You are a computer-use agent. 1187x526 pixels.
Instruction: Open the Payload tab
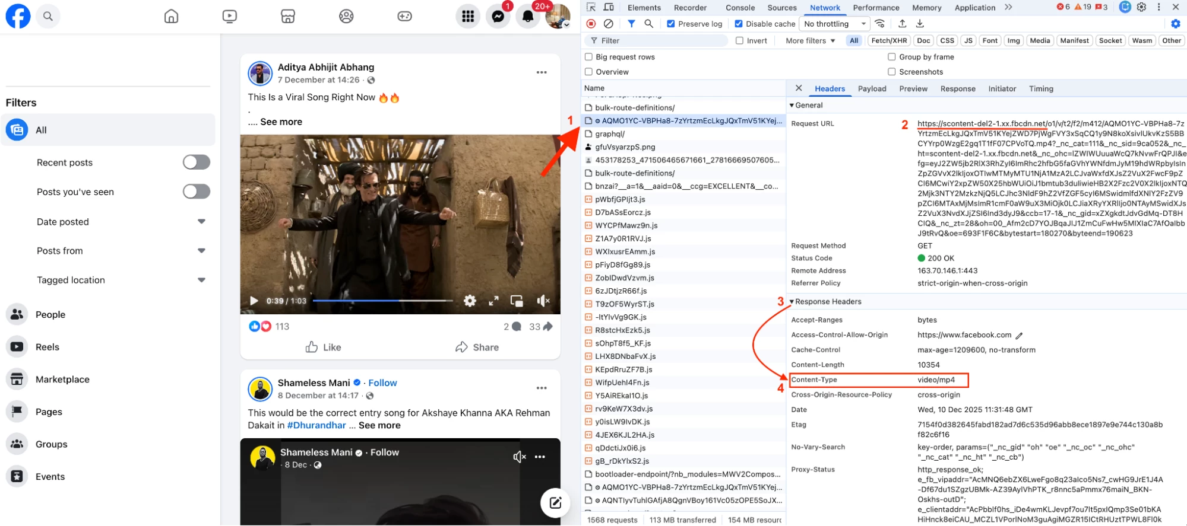tap(872, 88)
